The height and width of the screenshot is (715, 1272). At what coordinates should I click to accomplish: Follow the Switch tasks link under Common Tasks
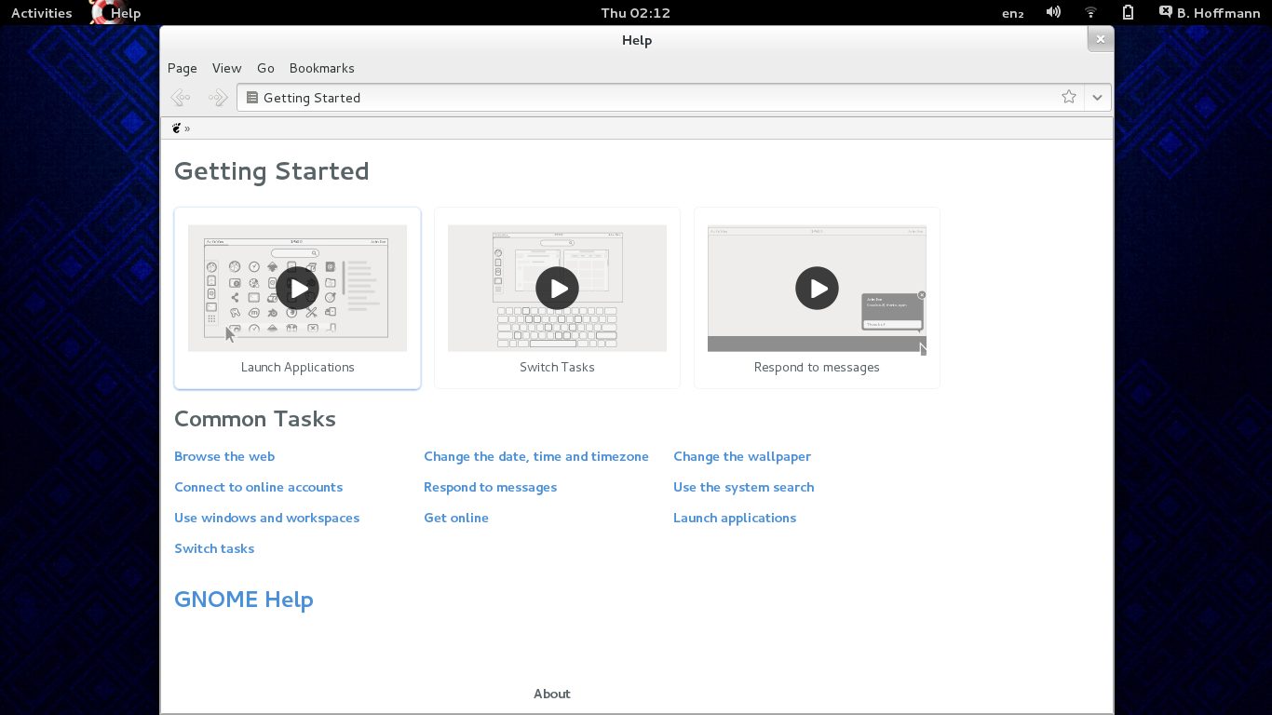(214, 548)
